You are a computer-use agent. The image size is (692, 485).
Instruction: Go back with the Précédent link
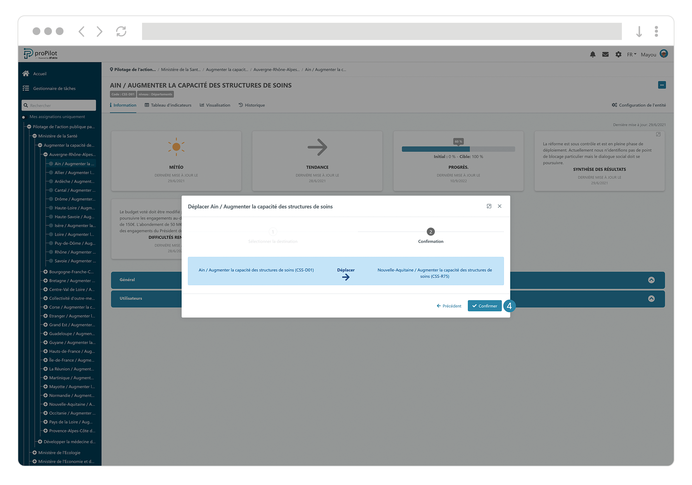[449, 306]
